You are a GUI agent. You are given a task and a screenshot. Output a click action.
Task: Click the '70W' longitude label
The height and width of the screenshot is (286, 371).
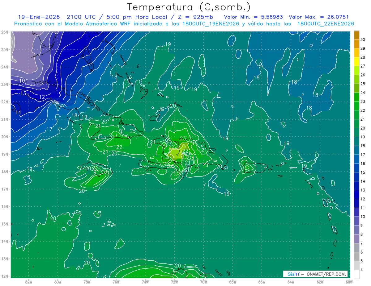tap(203, 282)
